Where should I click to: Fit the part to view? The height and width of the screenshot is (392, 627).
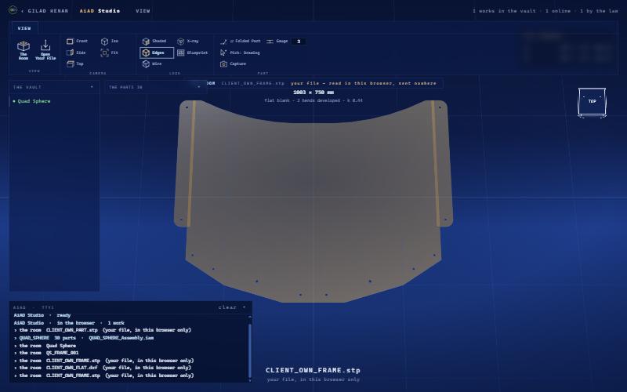(x=110, y=53)
